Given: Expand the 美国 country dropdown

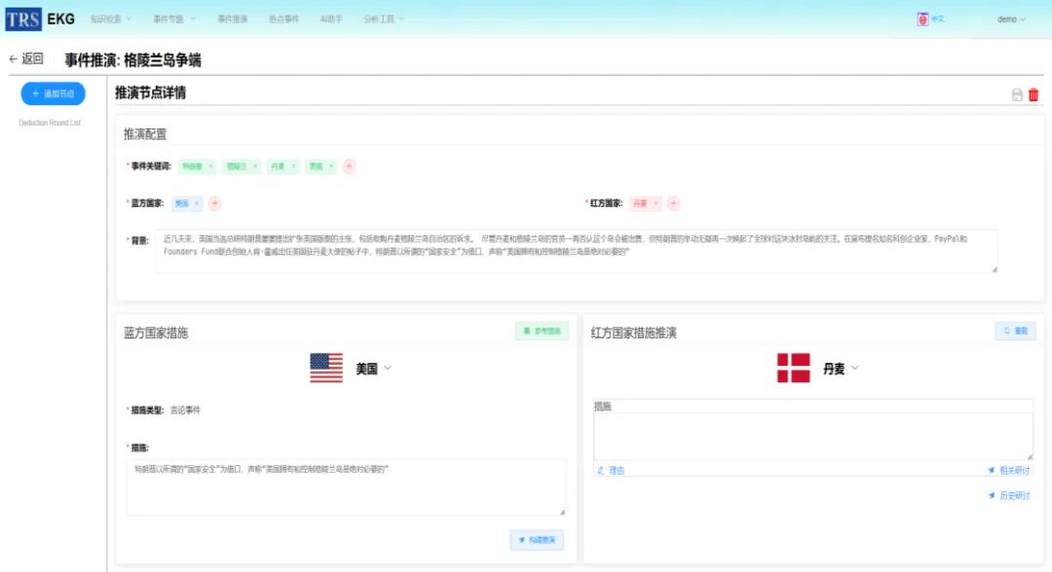Looking at the screenshot, I should click(x=387, y=369).
